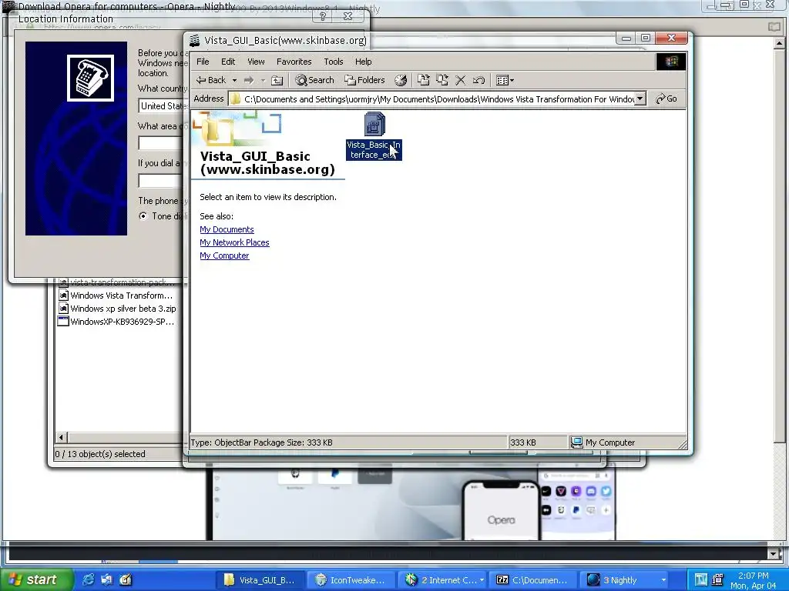
Task: Open the Back history dropdown arrow
Action: tap(234, 80)
